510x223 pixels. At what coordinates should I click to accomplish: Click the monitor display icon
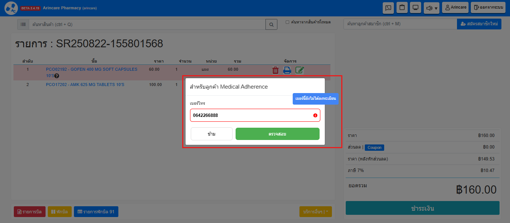click(415, 7)
